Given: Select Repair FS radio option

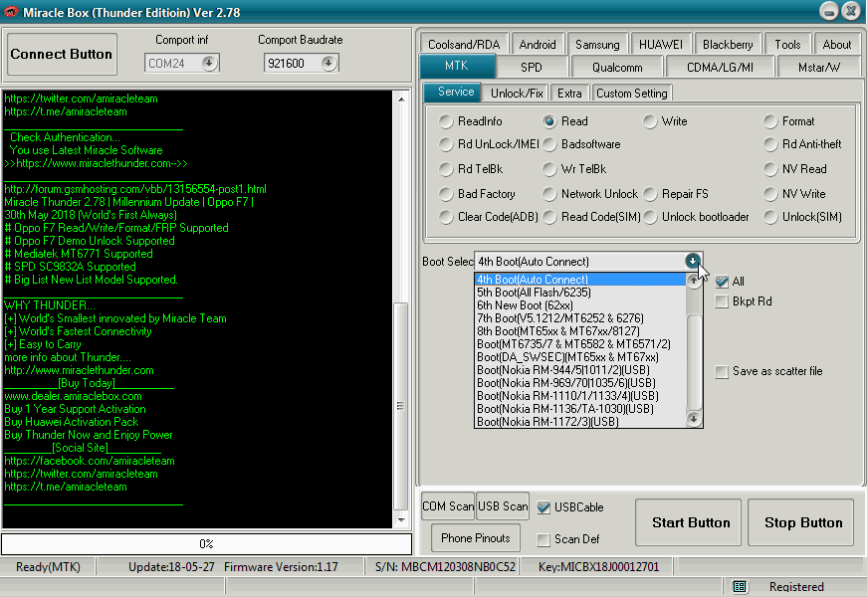Looking at the screenshot, I should pos(650,194).
